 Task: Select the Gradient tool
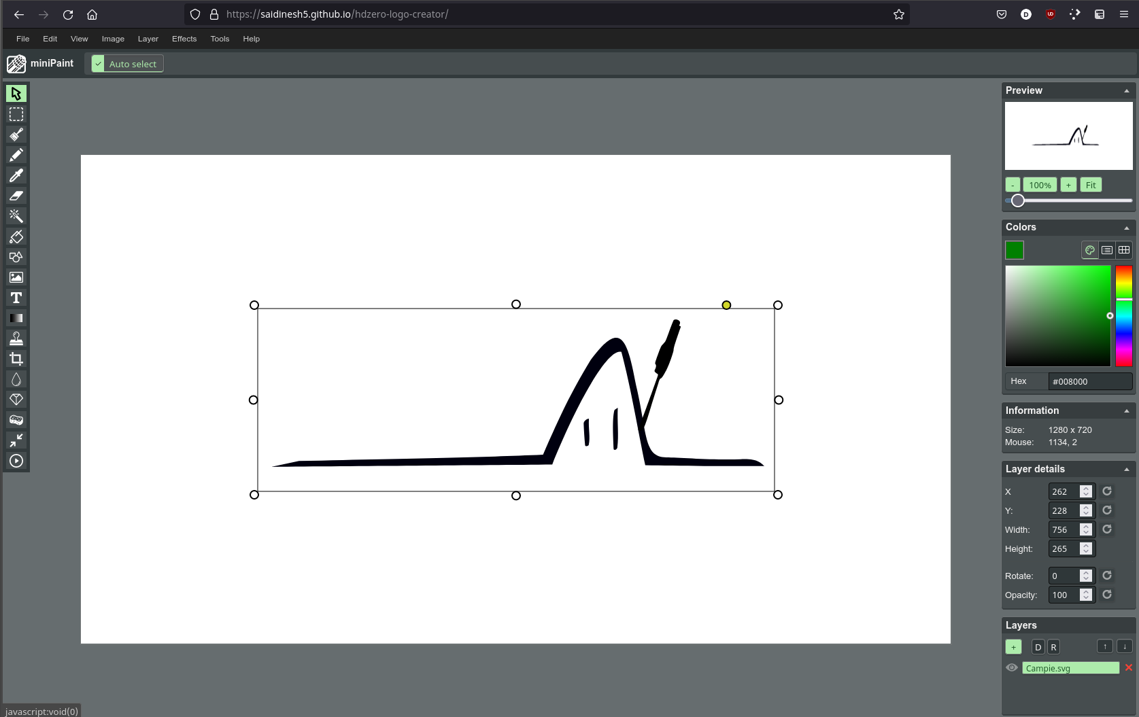click(x=16, y=318)
